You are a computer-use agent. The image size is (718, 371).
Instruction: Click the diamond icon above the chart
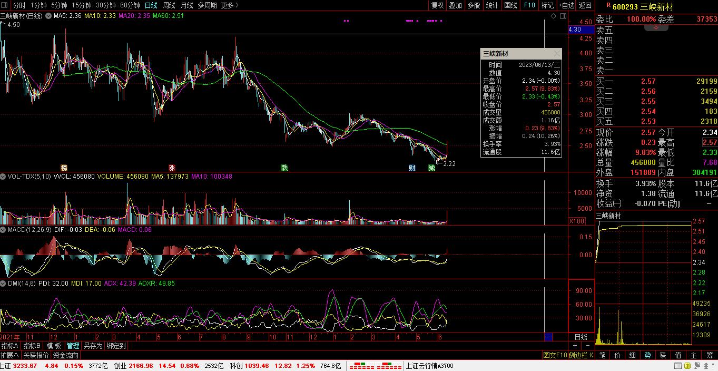(x=553, y=17)
